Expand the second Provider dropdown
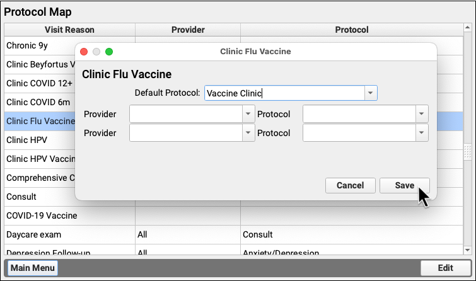Image resolution: width=476 pixels, height=281 pixels. (x=248, y=132)
